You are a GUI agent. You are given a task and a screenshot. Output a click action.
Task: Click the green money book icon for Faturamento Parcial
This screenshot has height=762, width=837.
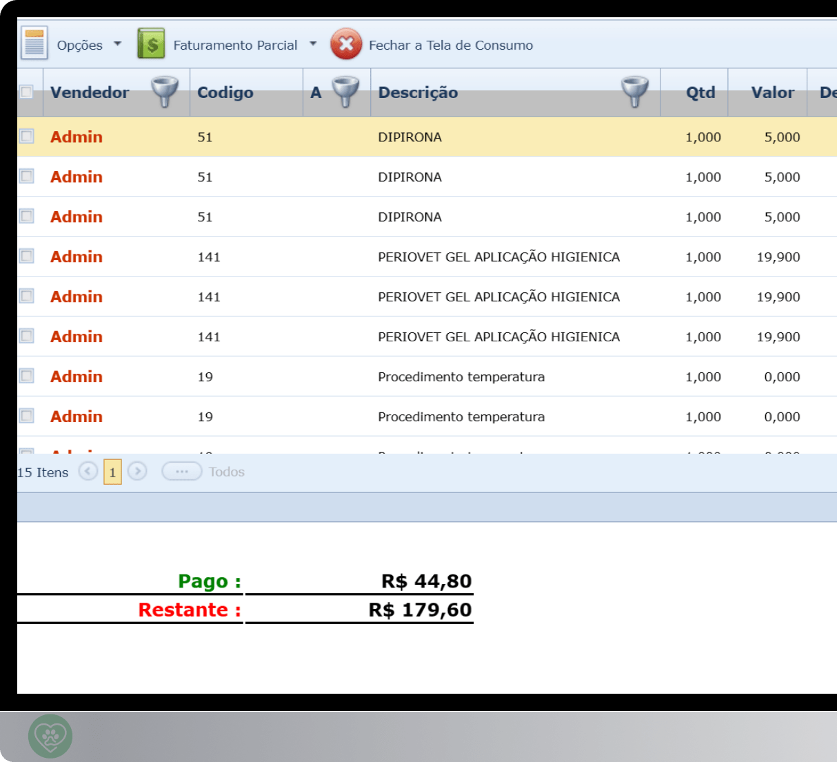150,42
